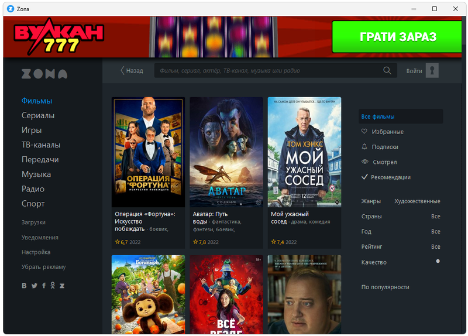Click the title Операция «Фортуна»: Искусство побеждать

(145, 221)
